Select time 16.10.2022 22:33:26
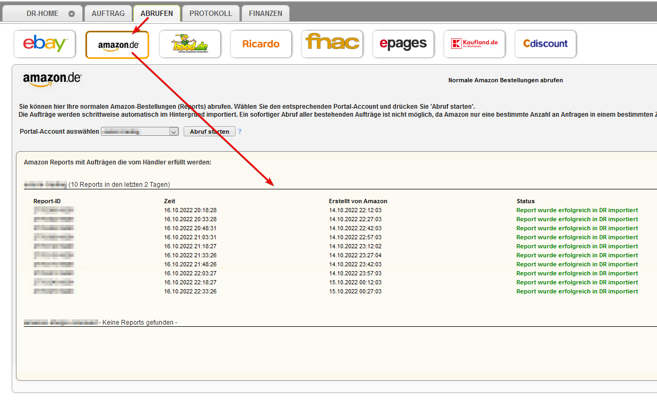 (191, 291)
